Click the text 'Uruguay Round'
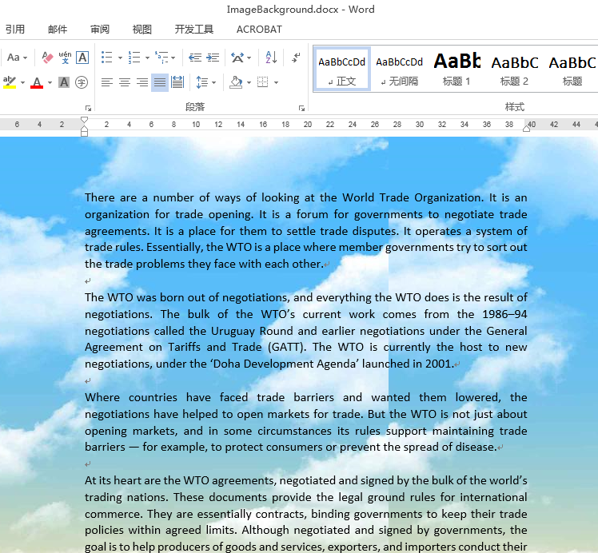 [x=252, y=331]
